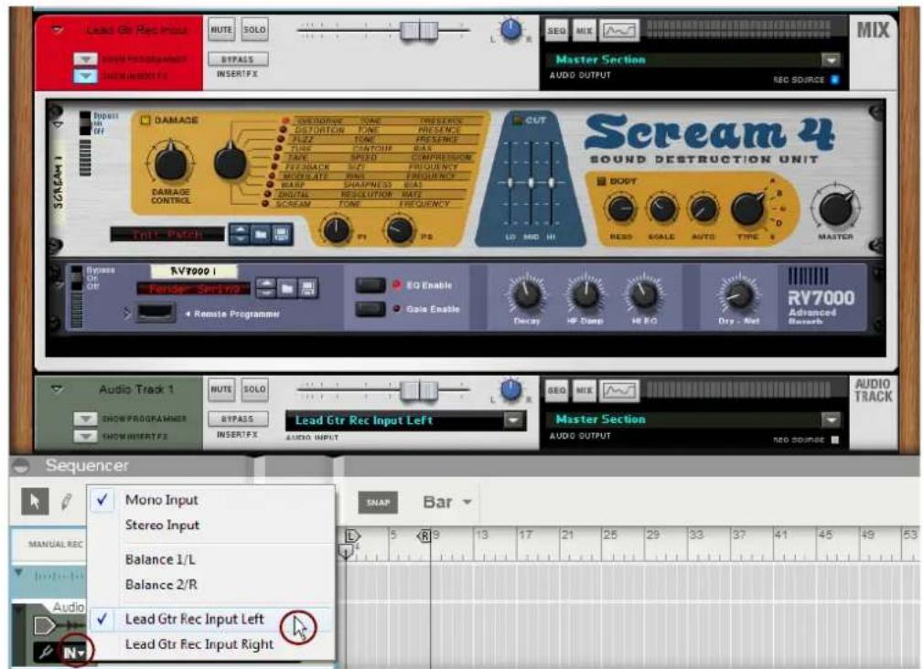
Task: Toggle the SNAP button in Sequencer
Action: click(378, 503)
